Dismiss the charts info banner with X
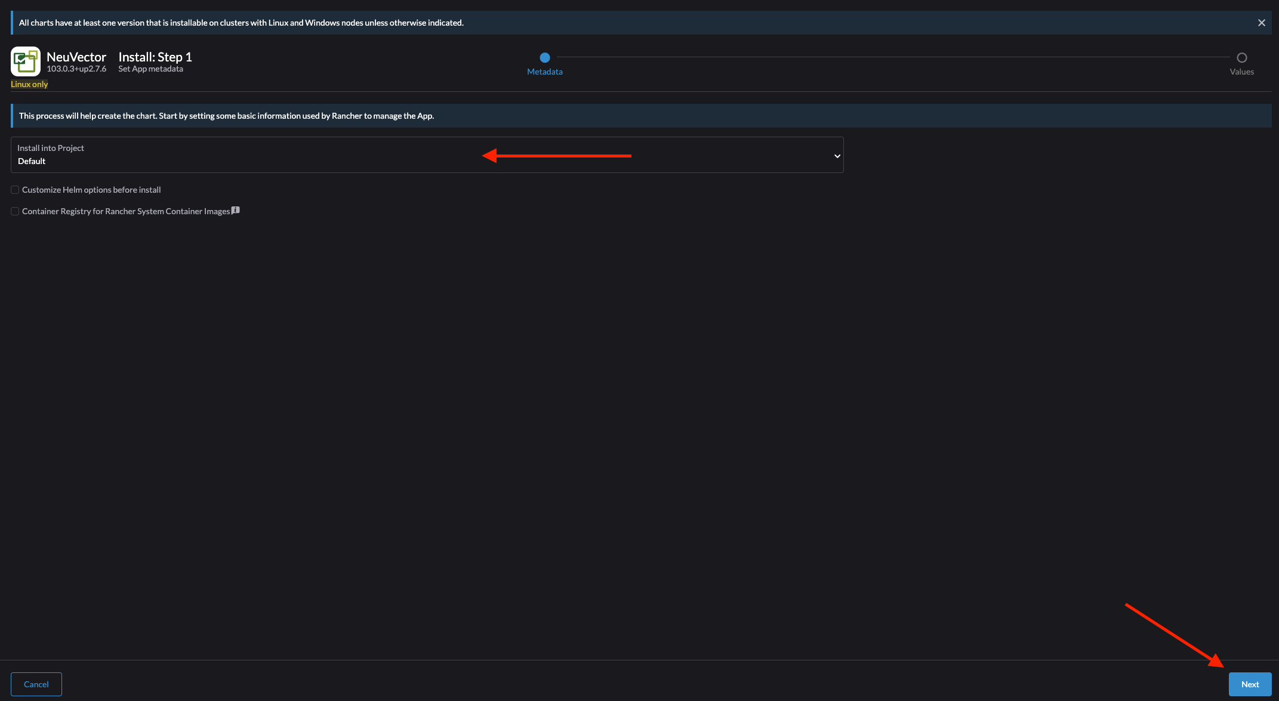 click(1261, 23)
